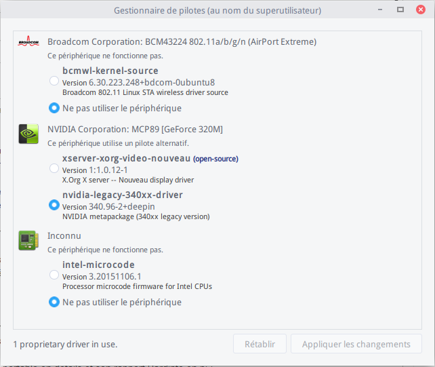
Task: Click Ce périphérique ne fonctionne pas under Broadcom
Action: (x=105, y=56)
